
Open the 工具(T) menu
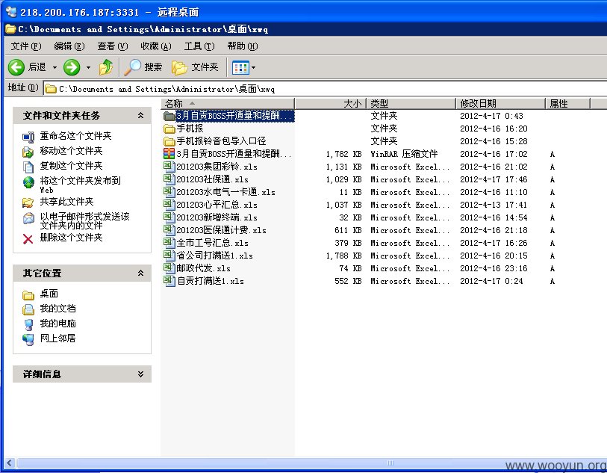click(199, 46)
